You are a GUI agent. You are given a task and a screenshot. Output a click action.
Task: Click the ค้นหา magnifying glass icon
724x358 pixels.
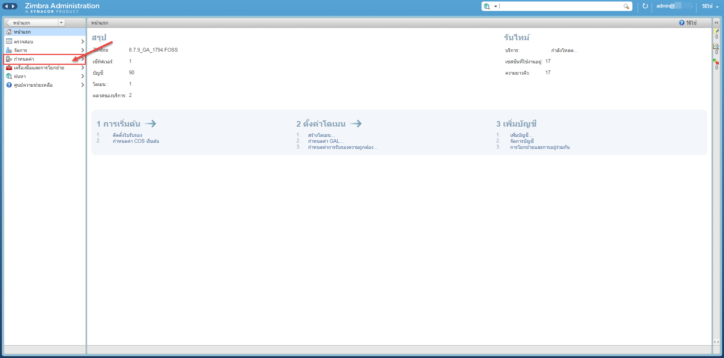9,76
